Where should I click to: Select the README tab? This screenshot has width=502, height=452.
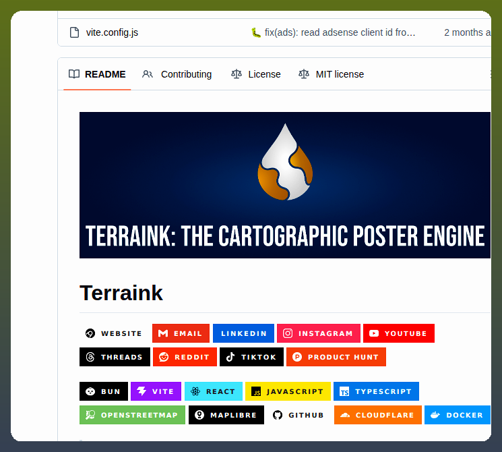pyautogui.click(x=97, y=74)
